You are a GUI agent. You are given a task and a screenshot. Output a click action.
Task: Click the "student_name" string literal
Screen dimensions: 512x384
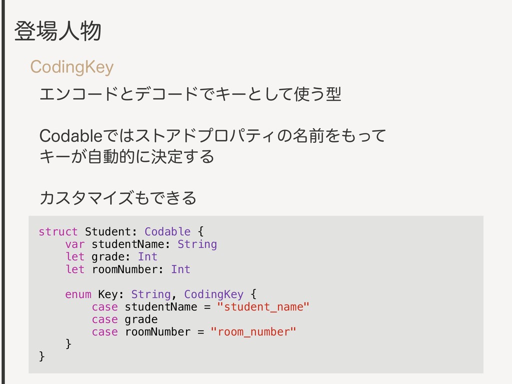coord(263,307)
